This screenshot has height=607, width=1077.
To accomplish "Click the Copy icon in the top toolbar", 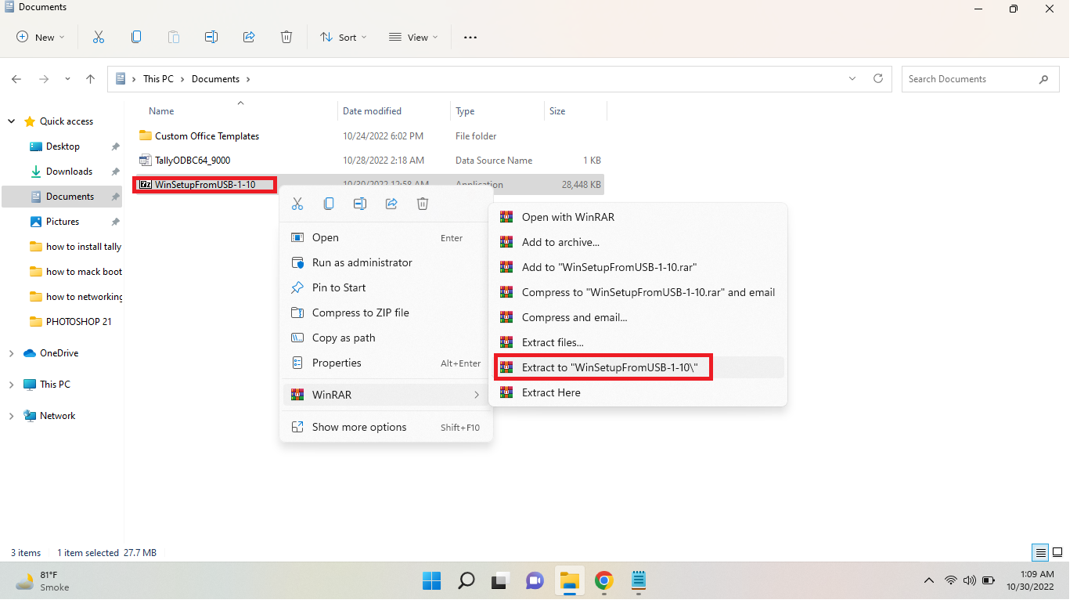I will pyautogui.click(x=136, y=37).
